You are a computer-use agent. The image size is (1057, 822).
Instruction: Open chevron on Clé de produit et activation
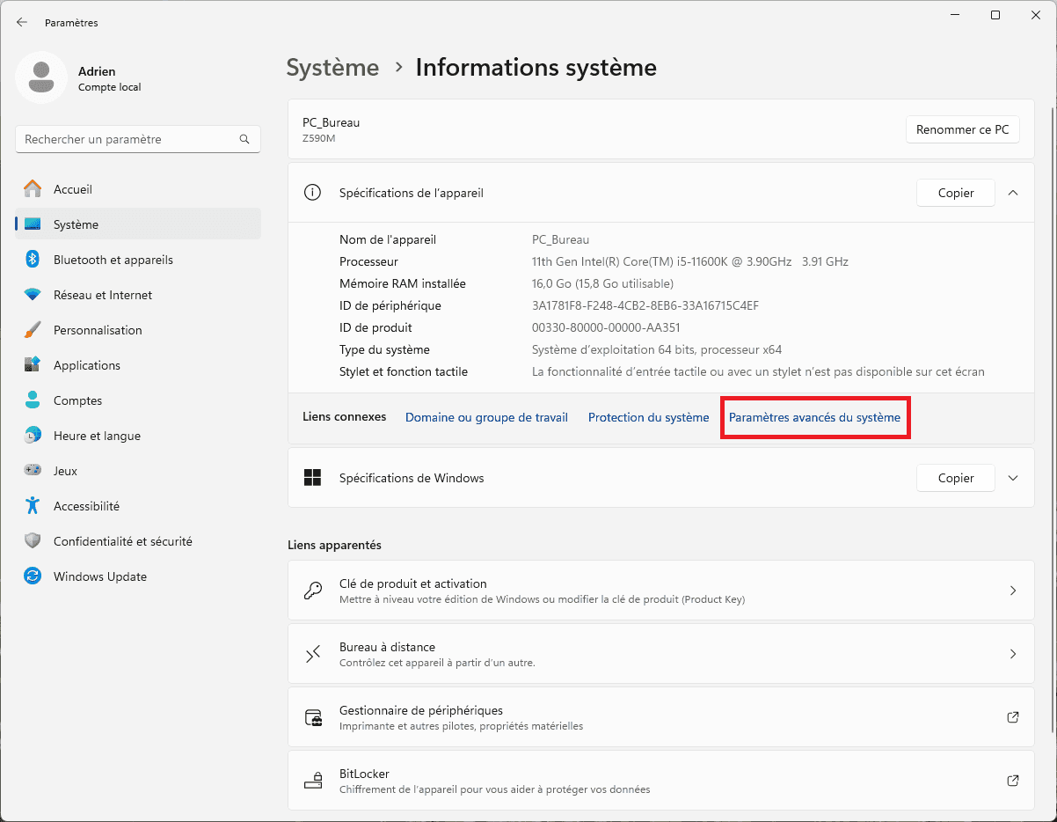pyautogui.click(x=1013, y=591)
